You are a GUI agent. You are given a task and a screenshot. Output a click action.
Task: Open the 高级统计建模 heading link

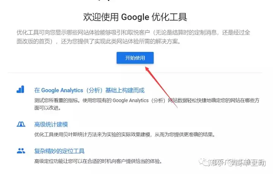tap(51, 124)
